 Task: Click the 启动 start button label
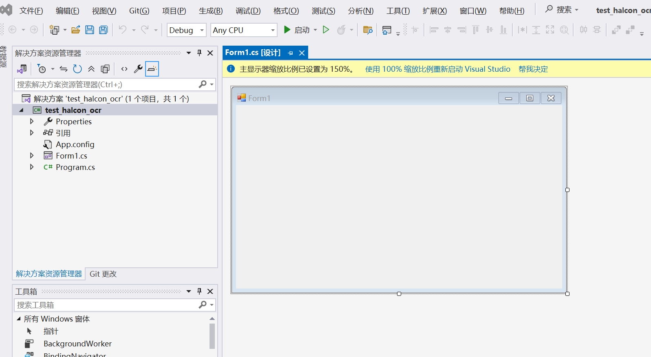tap(302, 30)
